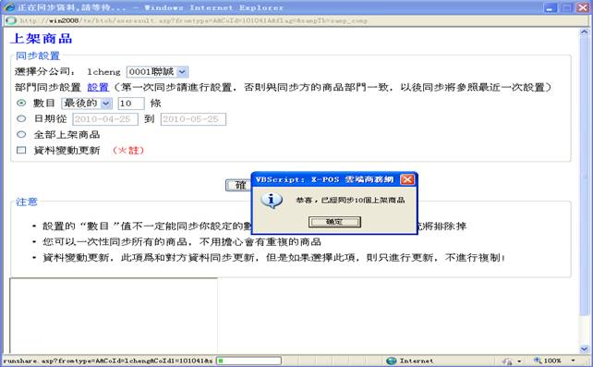
Task: Click the count field containing 10
Action: [x=131, y=104]
